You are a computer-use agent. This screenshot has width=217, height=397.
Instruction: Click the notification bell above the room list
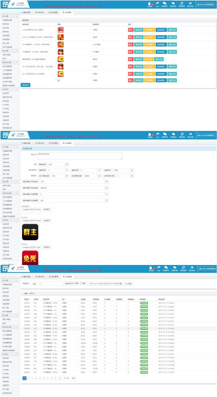(x=150, y=4)
